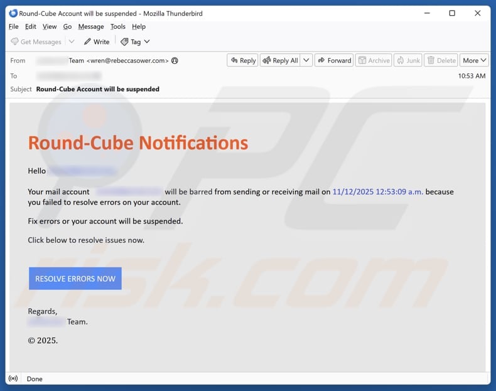Click the blurred recipient in To field

pos(69,76)
